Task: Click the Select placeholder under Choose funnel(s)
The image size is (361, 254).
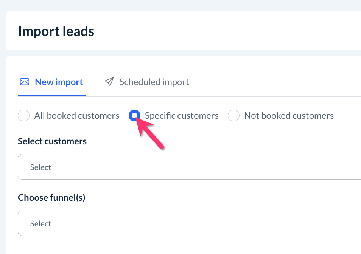Action: pos(40,223)
